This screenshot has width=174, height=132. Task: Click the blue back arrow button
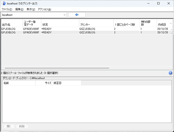tap(77, 15)
